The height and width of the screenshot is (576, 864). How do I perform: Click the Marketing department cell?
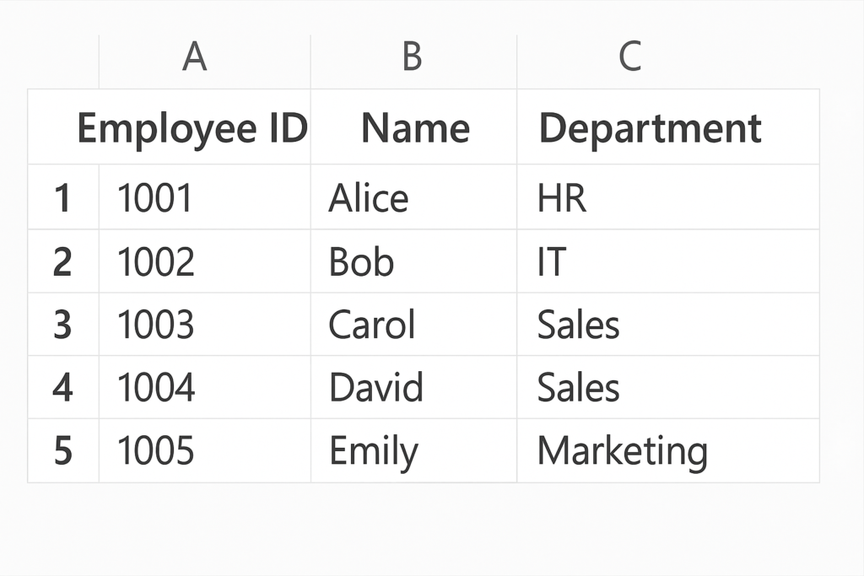click(x=623, y=451)
